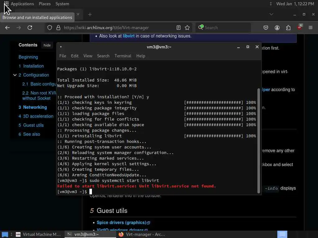Open the Pocket save icon

(266, 28)
